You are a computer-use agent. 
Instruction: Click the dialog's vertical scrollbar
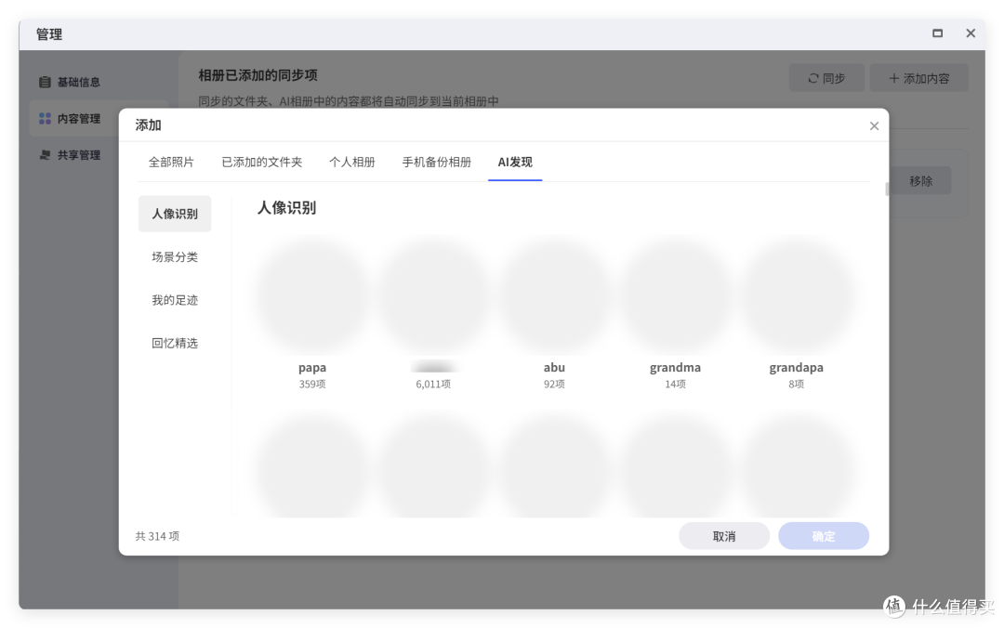point(887,190)
